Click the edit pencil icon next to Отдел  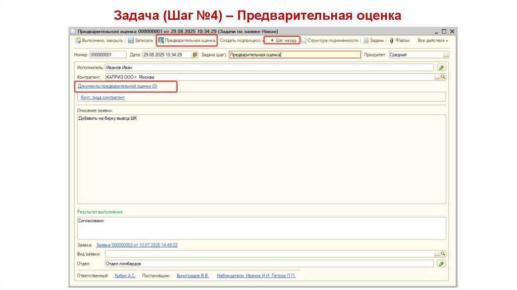pos(441,264)
